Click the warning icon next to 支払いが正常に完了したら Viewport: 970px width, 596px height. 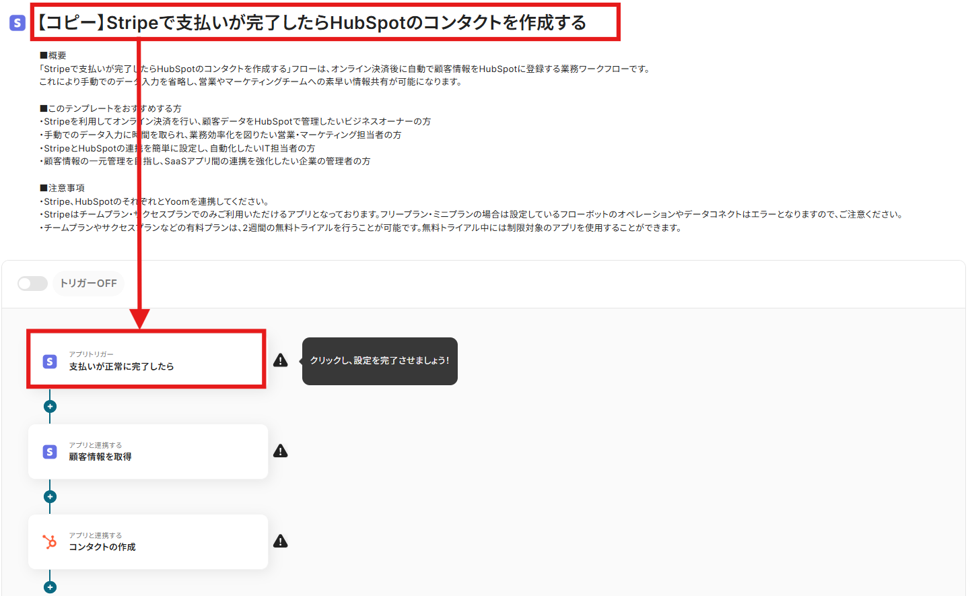(281, 360)
